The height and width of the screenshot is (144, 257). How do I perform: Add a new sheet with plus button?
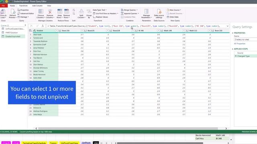click(x=106, y=143)
